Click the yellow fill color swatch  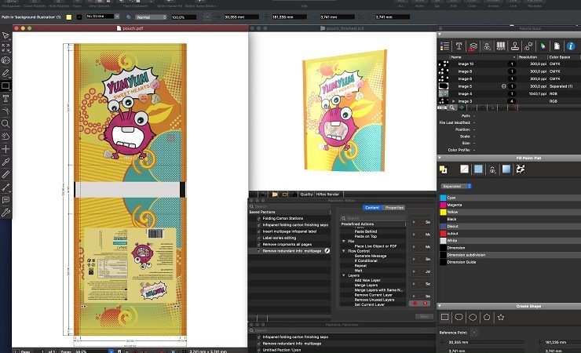[x=69, y=17]
